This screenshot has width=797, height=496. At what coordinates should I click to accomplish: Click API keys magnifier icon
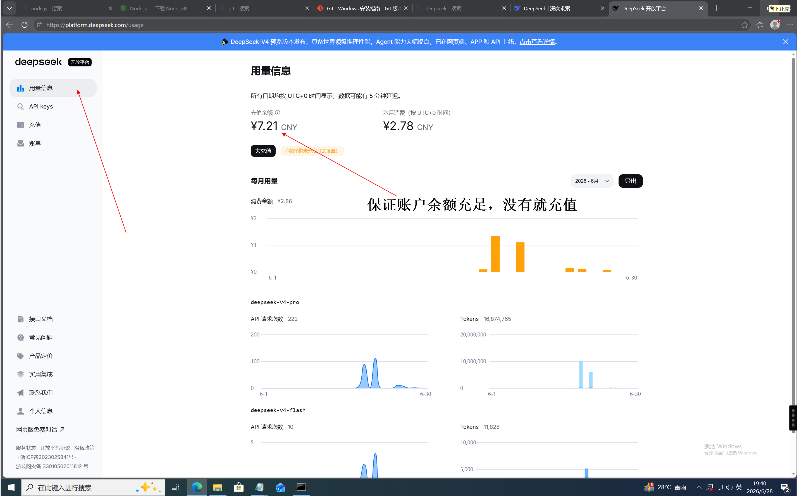(20, 106)
